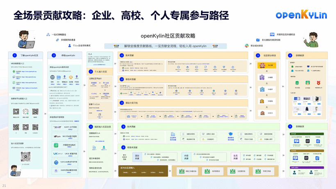The height and width of the screenshot is (189, 336).
Task: Select the 开发板 icon
Action: pos(77,77)
